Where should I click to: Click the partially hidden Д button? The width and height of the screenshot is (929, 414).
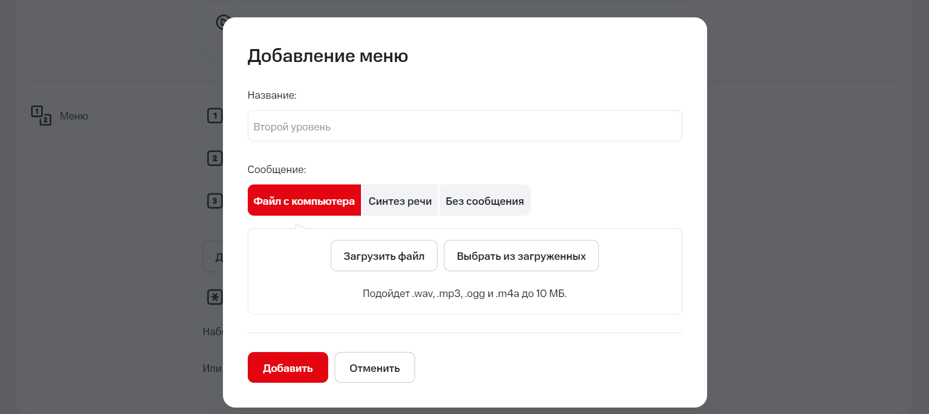[214, 257]
